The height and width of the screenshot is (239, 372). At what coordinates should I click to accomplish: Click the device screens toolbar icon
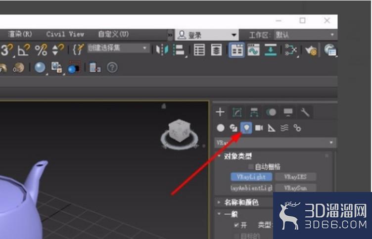(95, 68)
